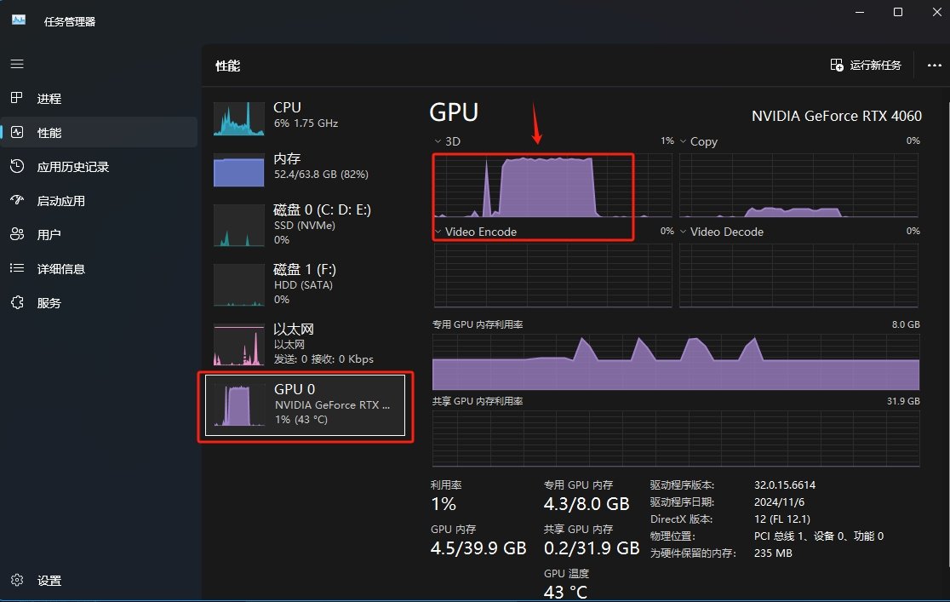Open the Copy engine dropdown chevron

pyautogui.click(x=684, y=141)
